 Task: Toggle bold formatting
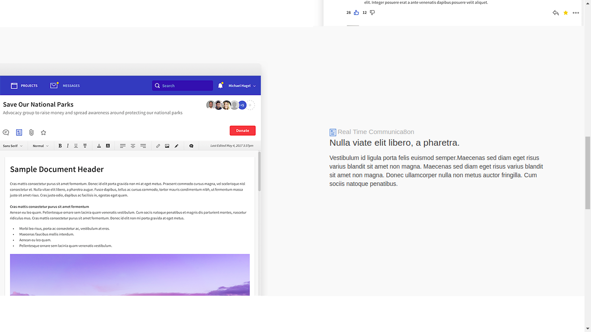[60, 146]
